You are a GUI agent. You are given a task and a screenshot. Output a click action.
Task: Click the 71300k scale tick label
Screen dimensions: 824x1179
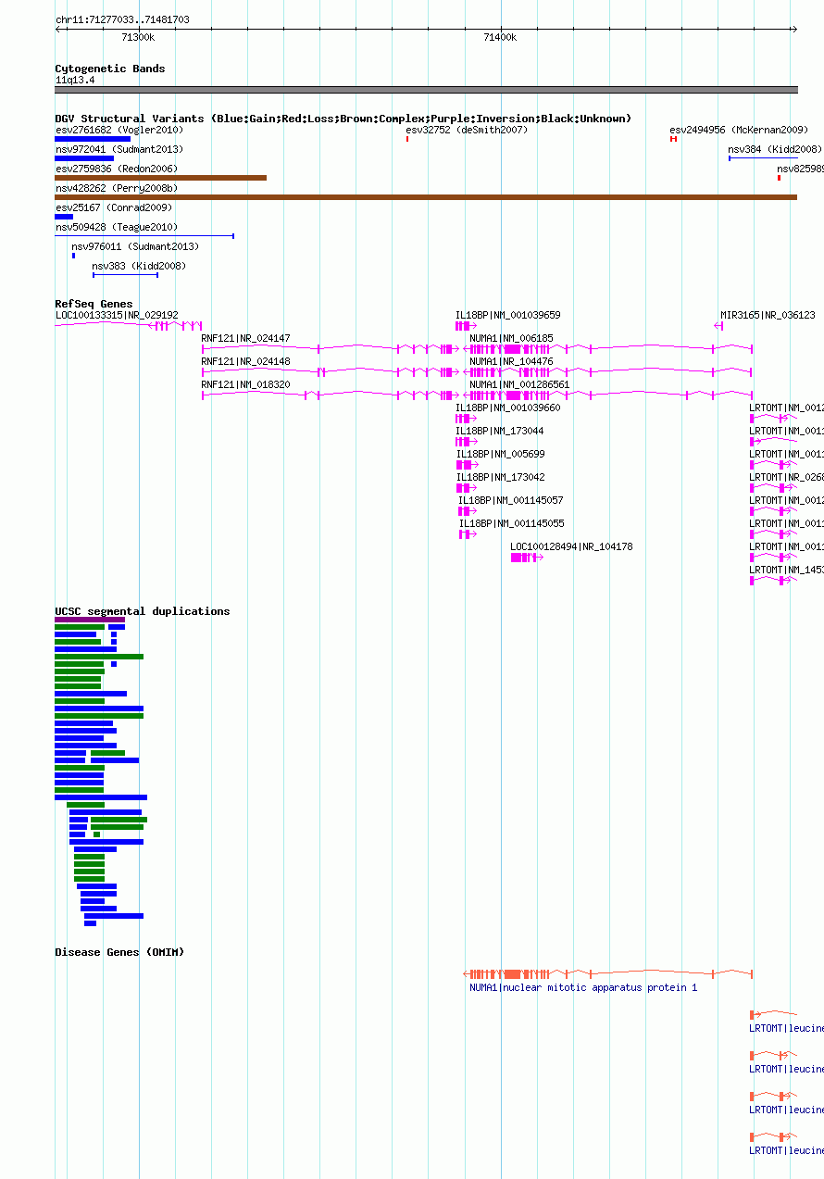pyautogui.click(x=138, y=37)
